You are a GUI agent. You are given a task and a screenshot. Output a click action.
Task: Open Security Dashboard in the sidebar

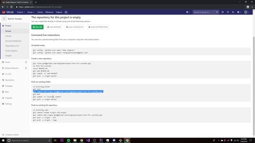tap(13, 41)
